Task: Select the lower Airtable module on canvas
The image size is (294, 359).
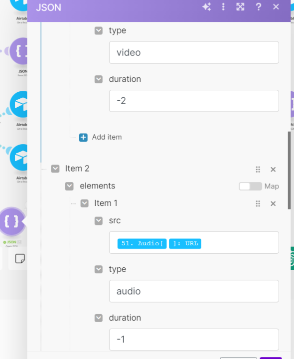Action: click(18, 158)
